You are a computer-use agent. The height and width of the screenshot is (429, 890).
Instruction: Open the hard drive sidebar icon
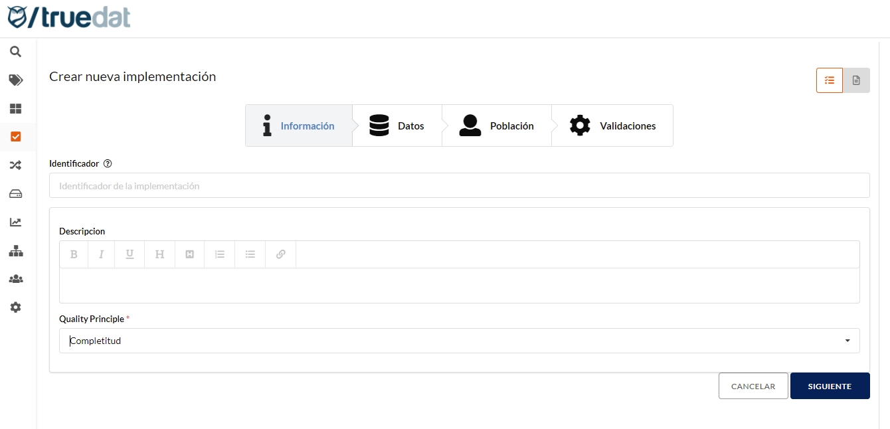pos(15,194)
